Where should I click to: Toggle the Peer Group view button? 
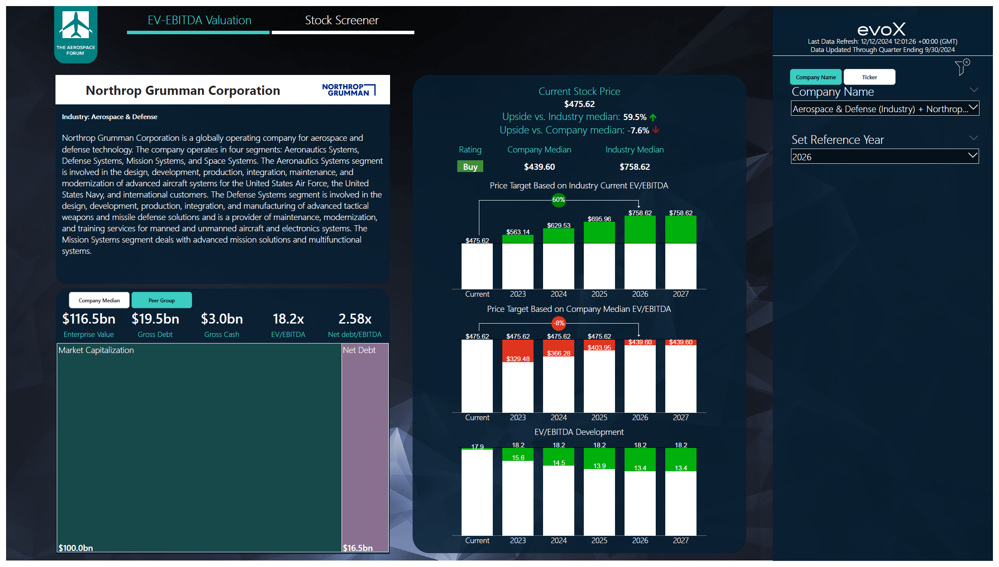(x=162, y=300)
